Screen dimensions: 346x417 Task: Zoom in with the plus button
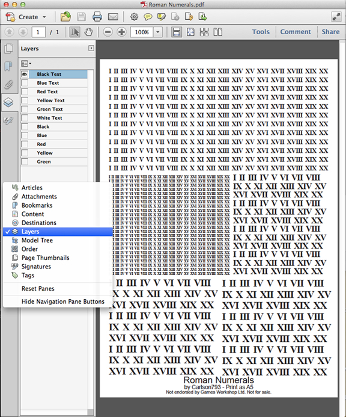click(121, 32)
